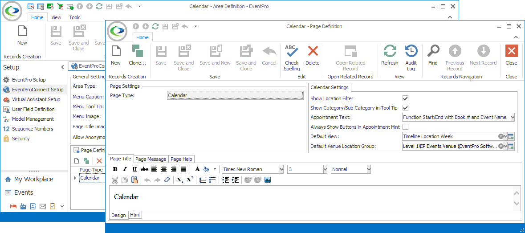The width and height of the screenshot is (525, 233).
Task: Insert a bulleted list
Action: [212, 180]
